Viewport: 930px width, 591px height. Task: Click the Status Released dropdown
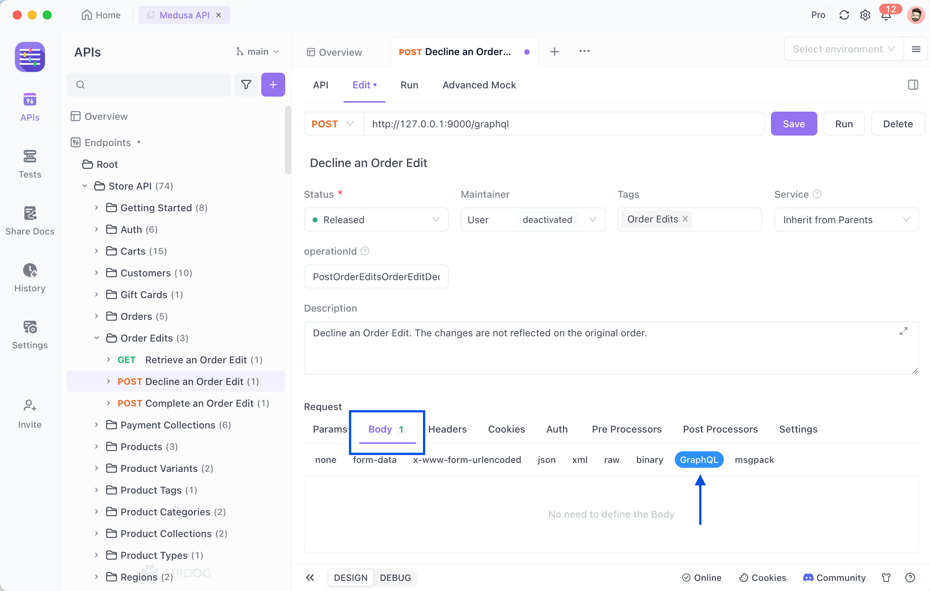pos(375,220)
